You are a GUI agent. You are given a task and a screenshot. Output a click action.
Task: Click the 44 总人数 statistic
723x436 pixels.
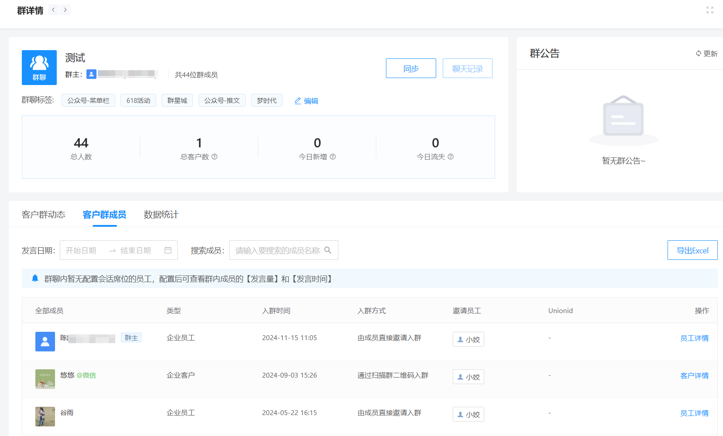pyautogui.click(x=81, y=148)
